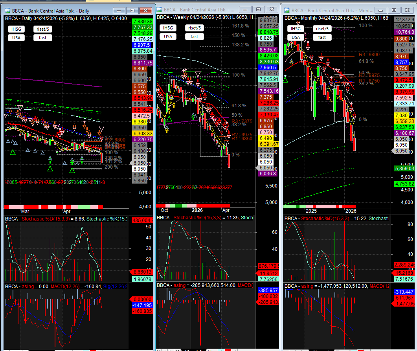
Task: Click the blue 6,907.5 price label
Action: [143, 45]
